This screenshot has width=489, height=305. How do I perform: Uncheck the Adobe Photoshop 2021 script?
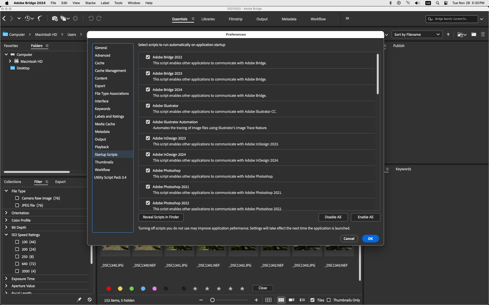(148, 187)
